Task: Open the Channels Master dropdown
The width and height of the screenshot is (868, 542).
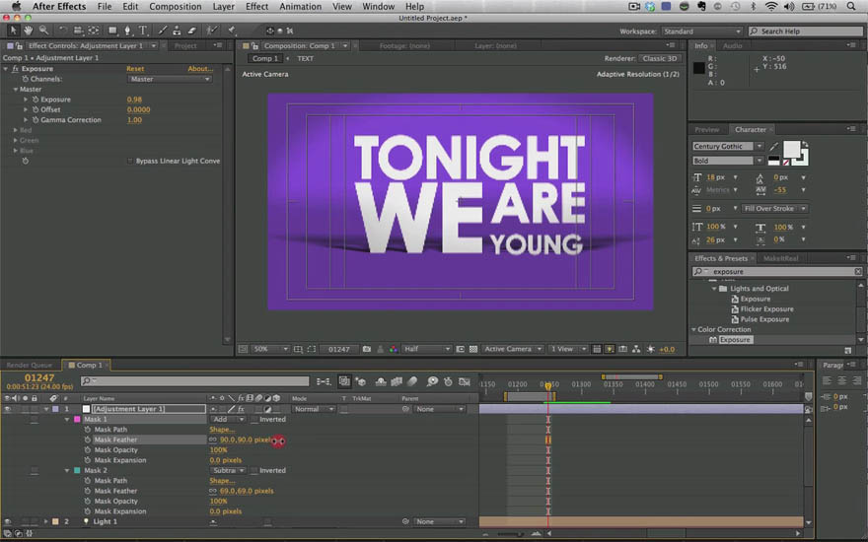Action: click(170, 79)
